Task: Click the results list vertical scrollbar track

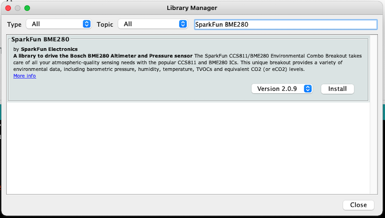Action: pyautogui.click(x=374, y=114)
